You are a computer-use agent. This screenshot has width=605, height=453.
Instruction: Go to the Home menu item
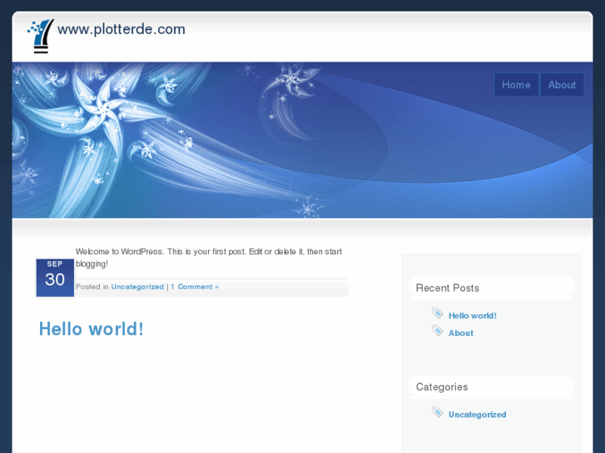tap(516, 85)
